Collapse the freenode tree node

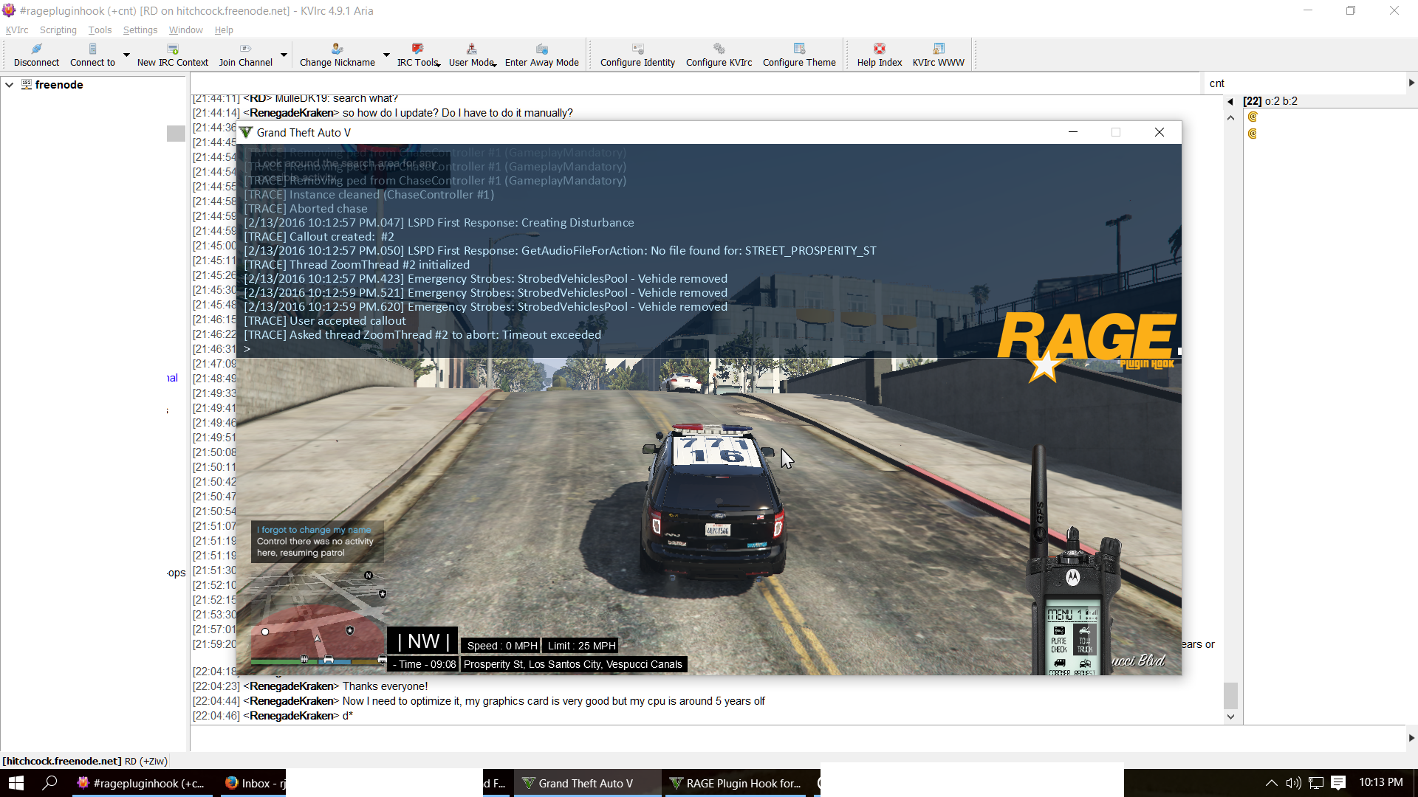click(10, 85)
